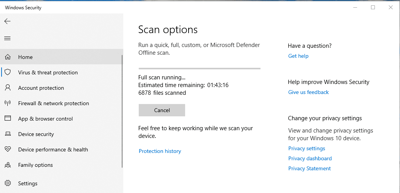This screenshot has width=400, height=193.
Task: Click the estimated time remaining 01:43:16 text
Action: (x=184, y=85)
